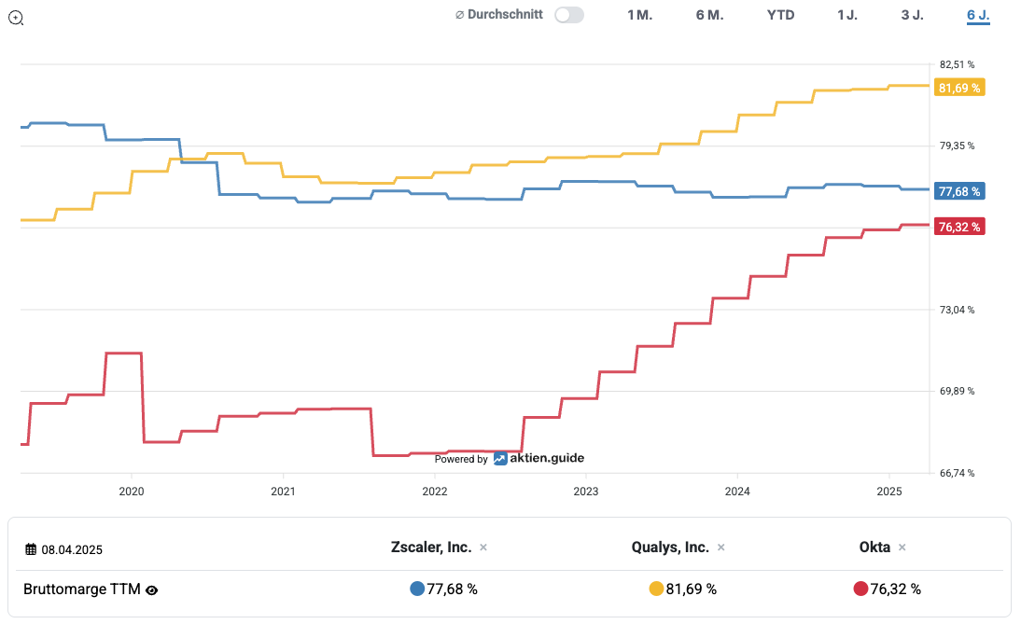Click the yellow 81,69 % value label
Image resolution: width=1021 pixels, height=624 pixels.
coord(959,87)
